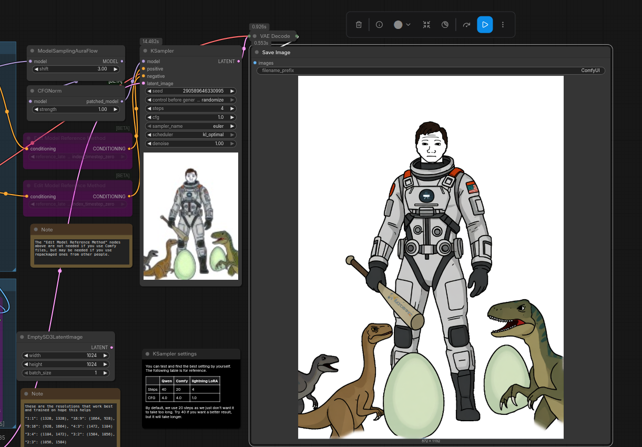The height and width of the screenshot is (447, 642).
Task: Toggle collapse dot on KSampler node
Action: (x=145, y=51)
